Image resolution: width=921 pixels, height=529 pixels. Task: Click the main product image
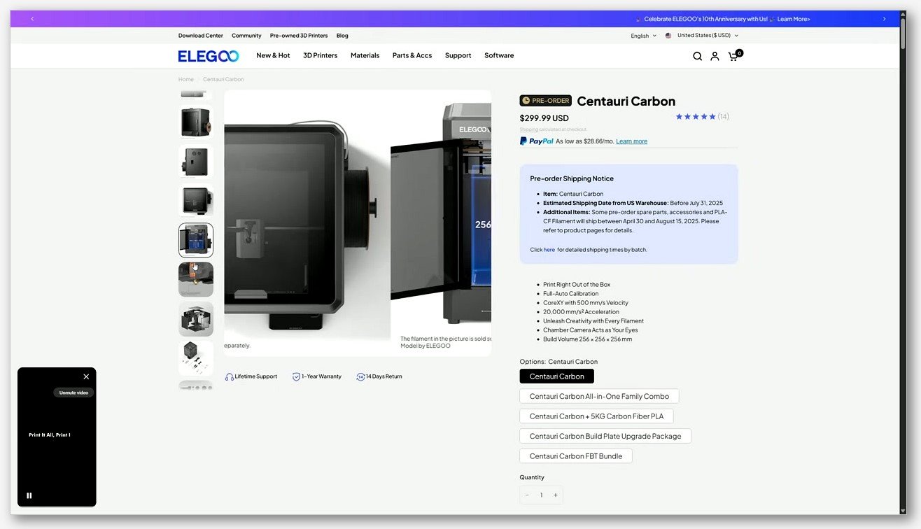pos(358,223)
